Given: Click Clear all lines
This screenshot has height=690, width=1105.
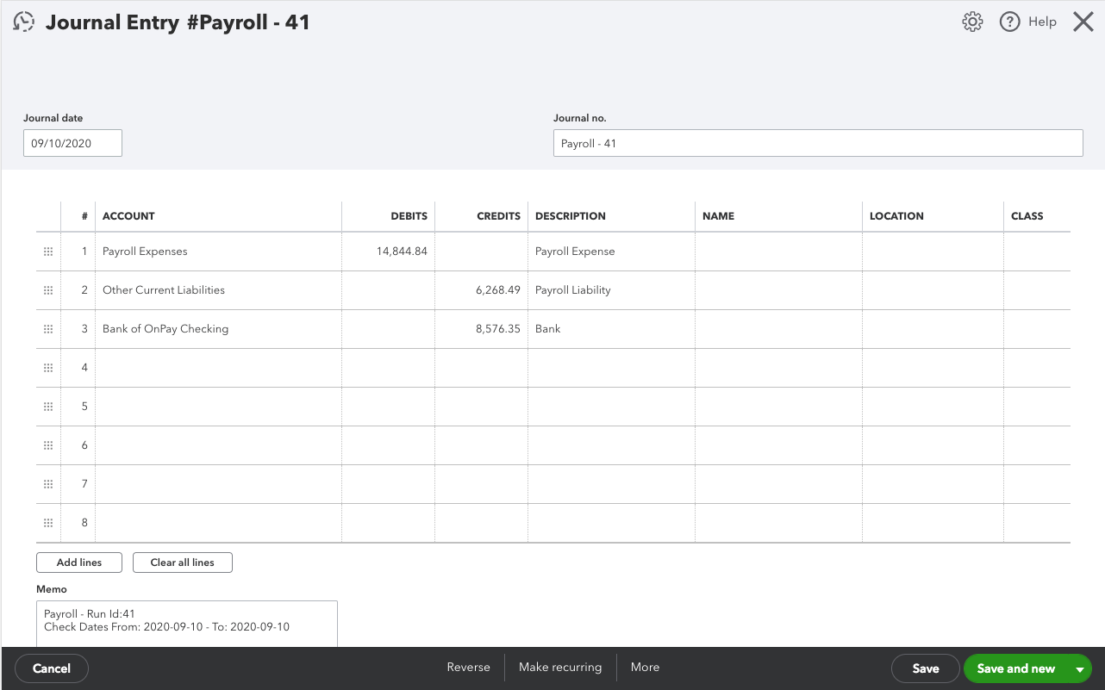Looking at the screenshot, I should pos(182,562).
